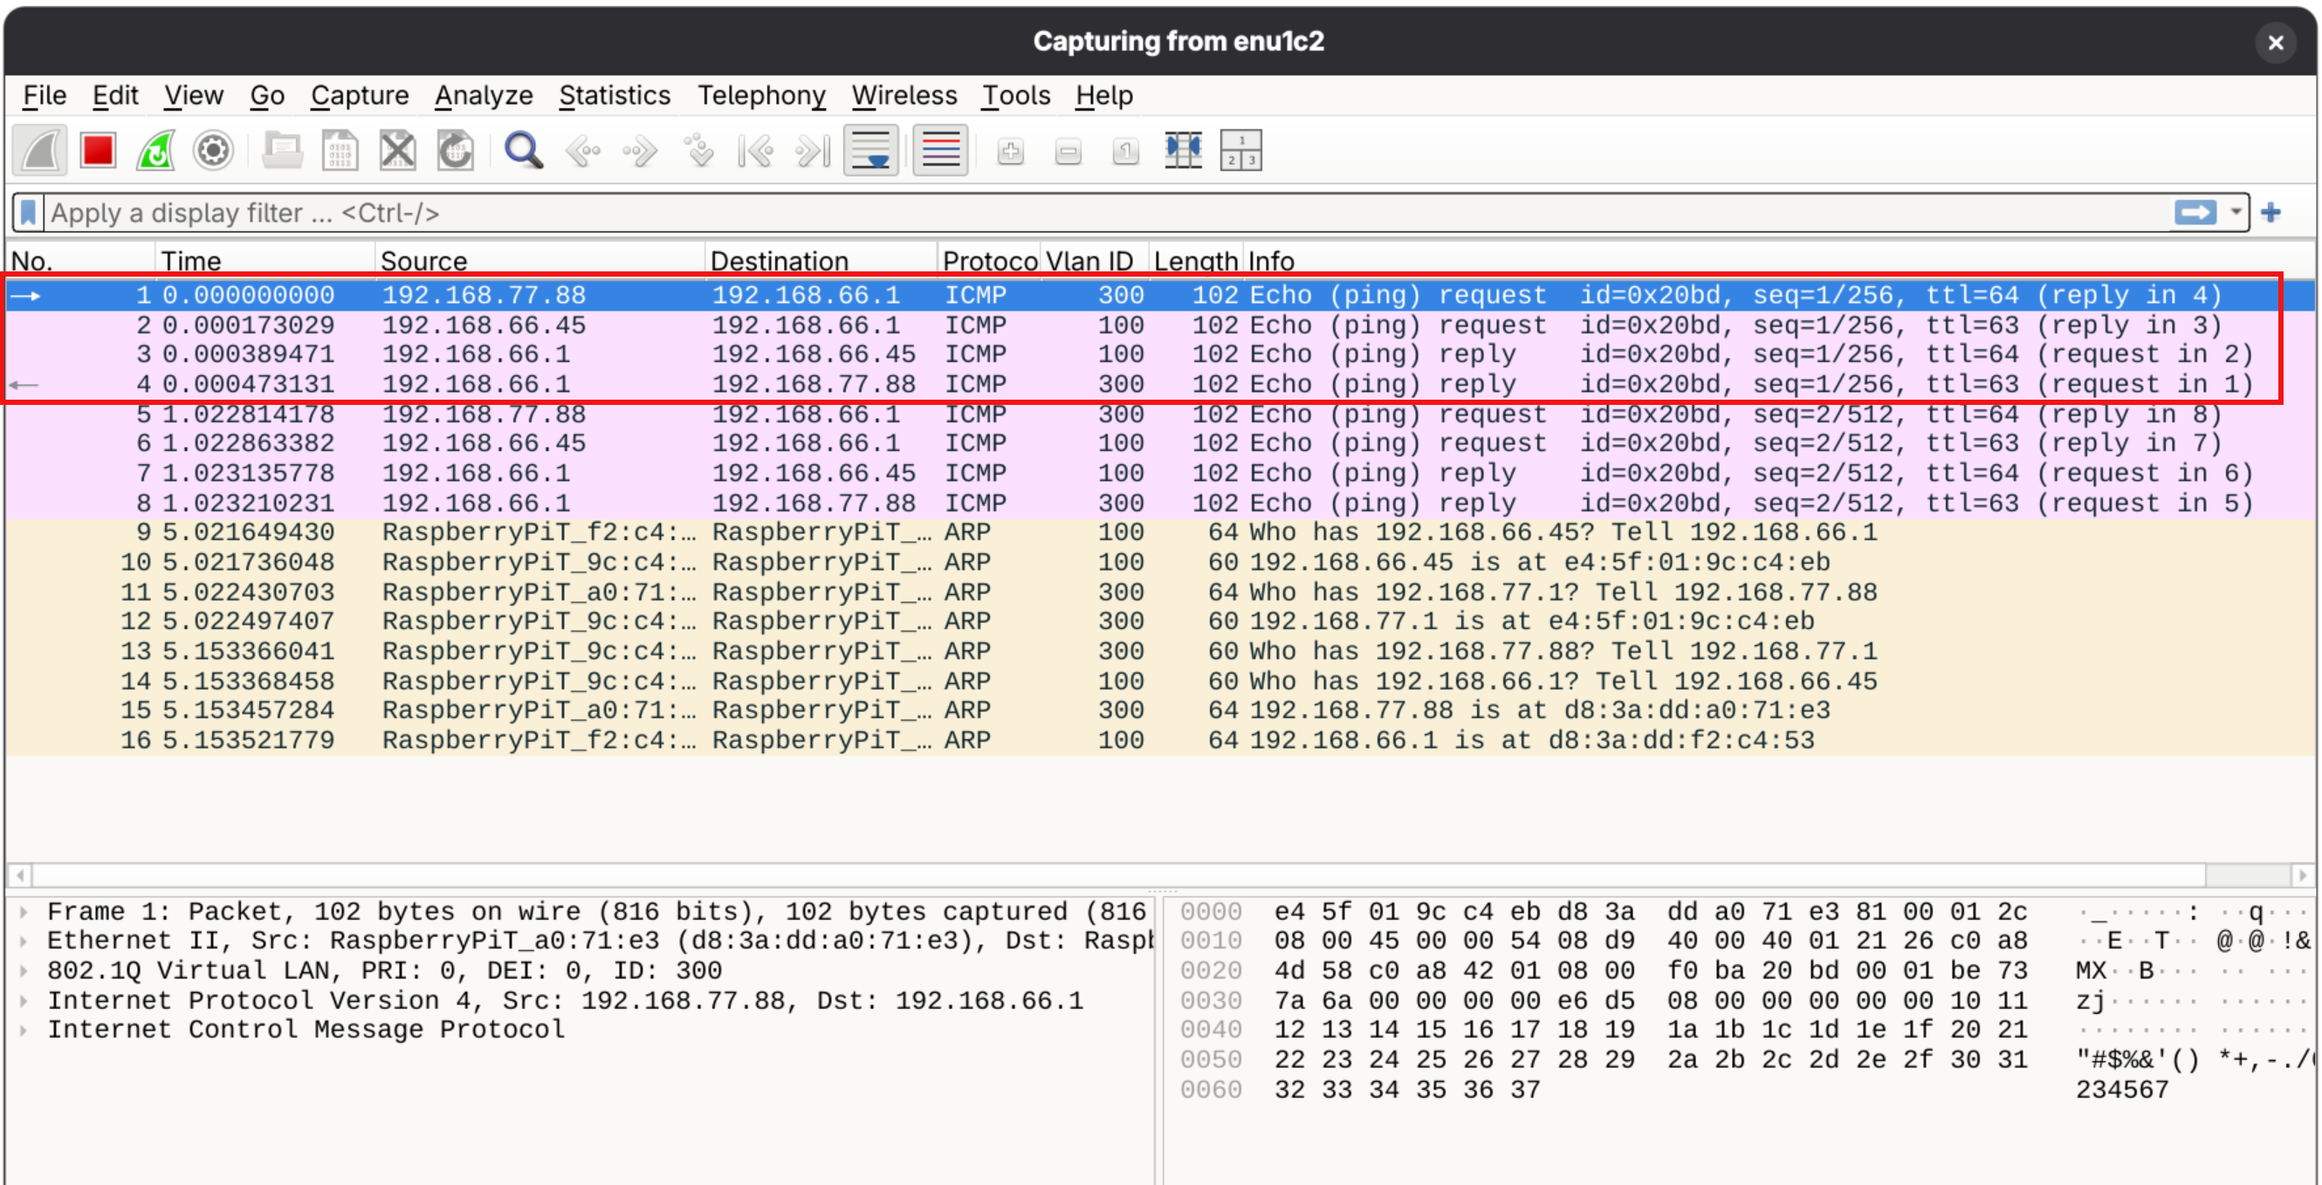Sort by the No. column header
The width and height of the screenshot is (2322, 1185).
tap(81, 260)
